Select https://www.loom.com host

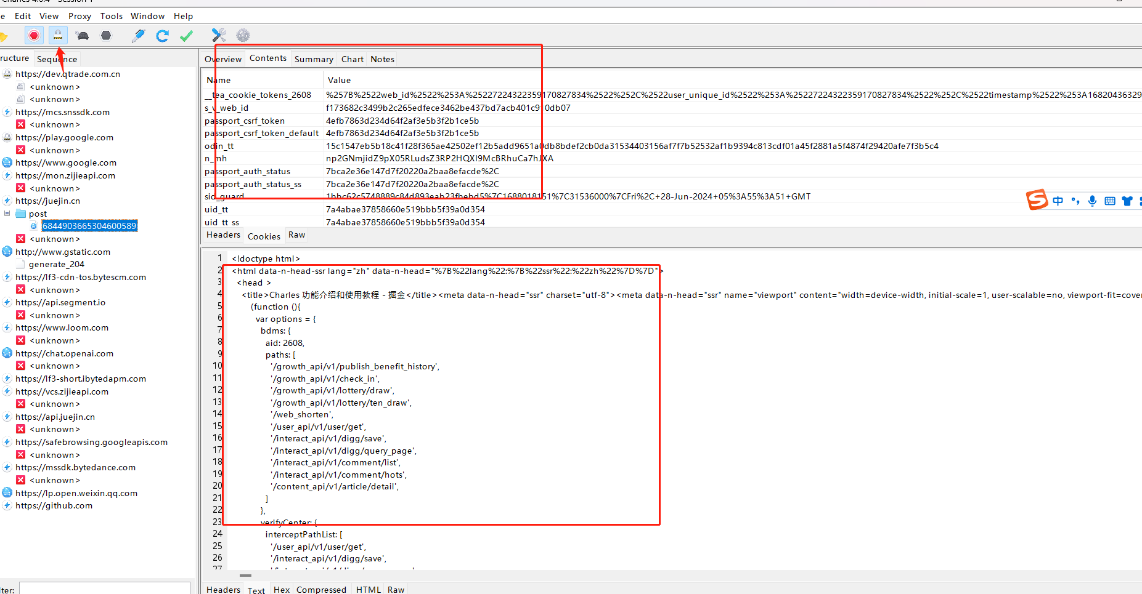pyautogui.click(x=62, y=327)
